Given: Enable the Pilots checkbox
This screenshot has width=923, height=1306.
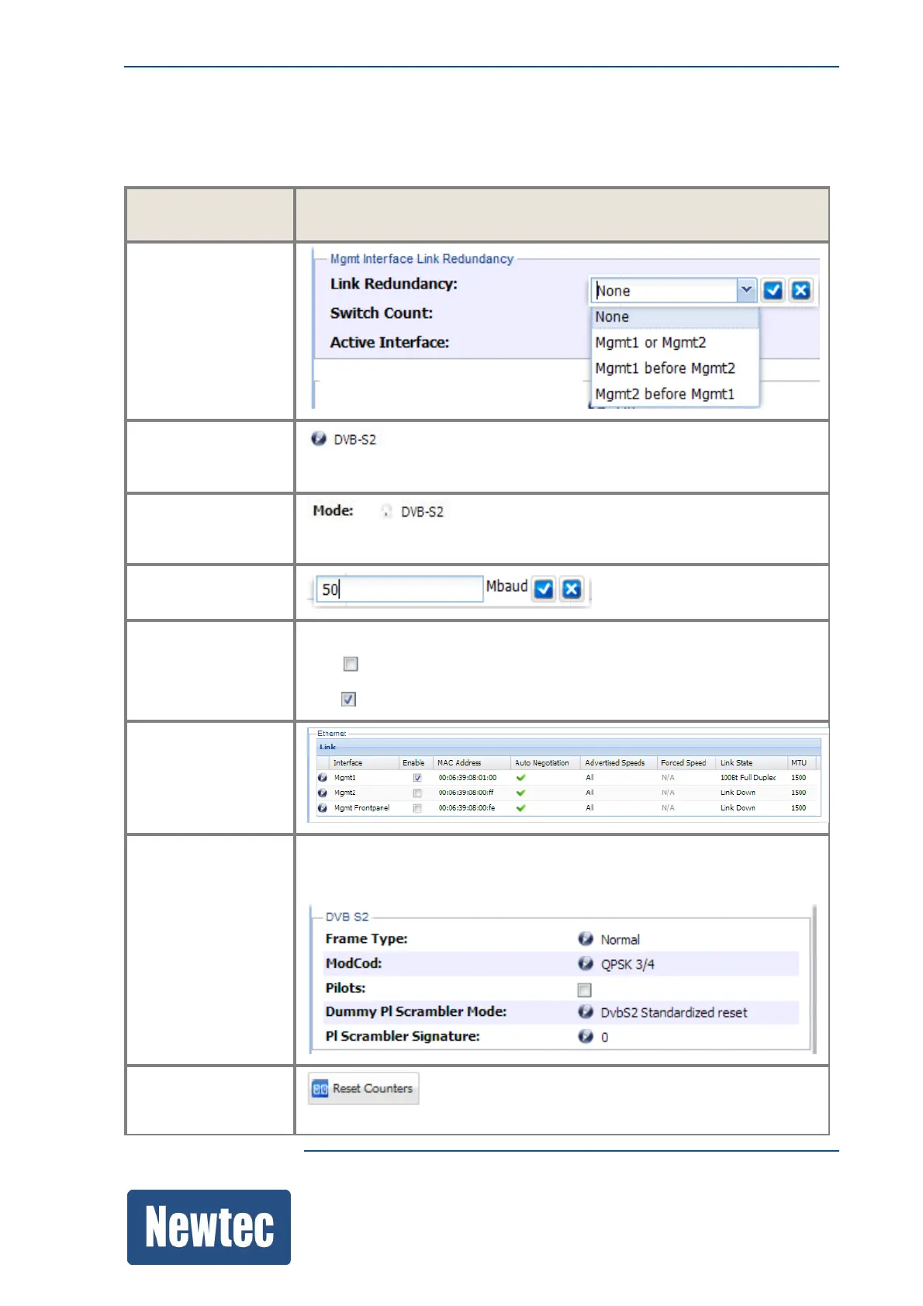Looking at the screenshot, I should pos(585,990).
